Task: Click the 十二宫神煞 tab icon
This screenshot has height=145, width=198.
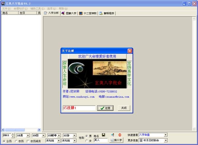Action: 81,13
